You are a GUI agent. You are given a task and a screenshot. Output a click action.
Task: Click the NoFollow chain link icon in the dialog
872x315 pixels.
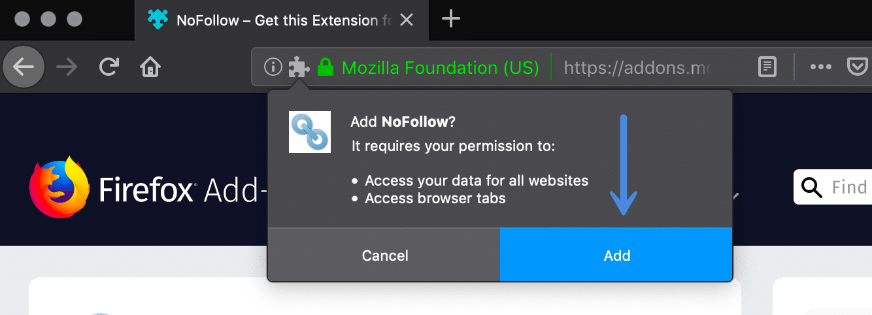tap(310, 132)
